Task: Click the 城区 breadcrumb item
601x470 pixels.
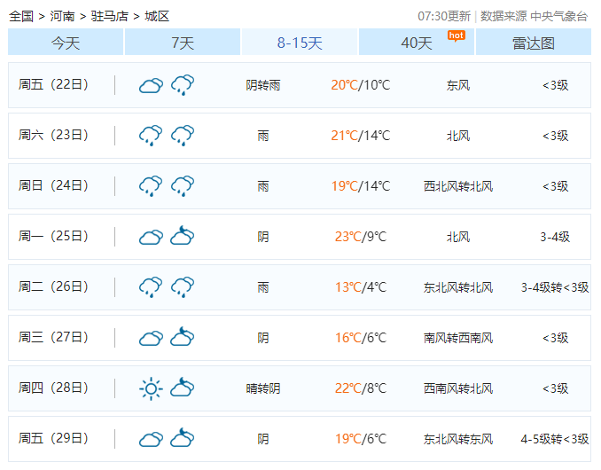Action: point(156,16)
